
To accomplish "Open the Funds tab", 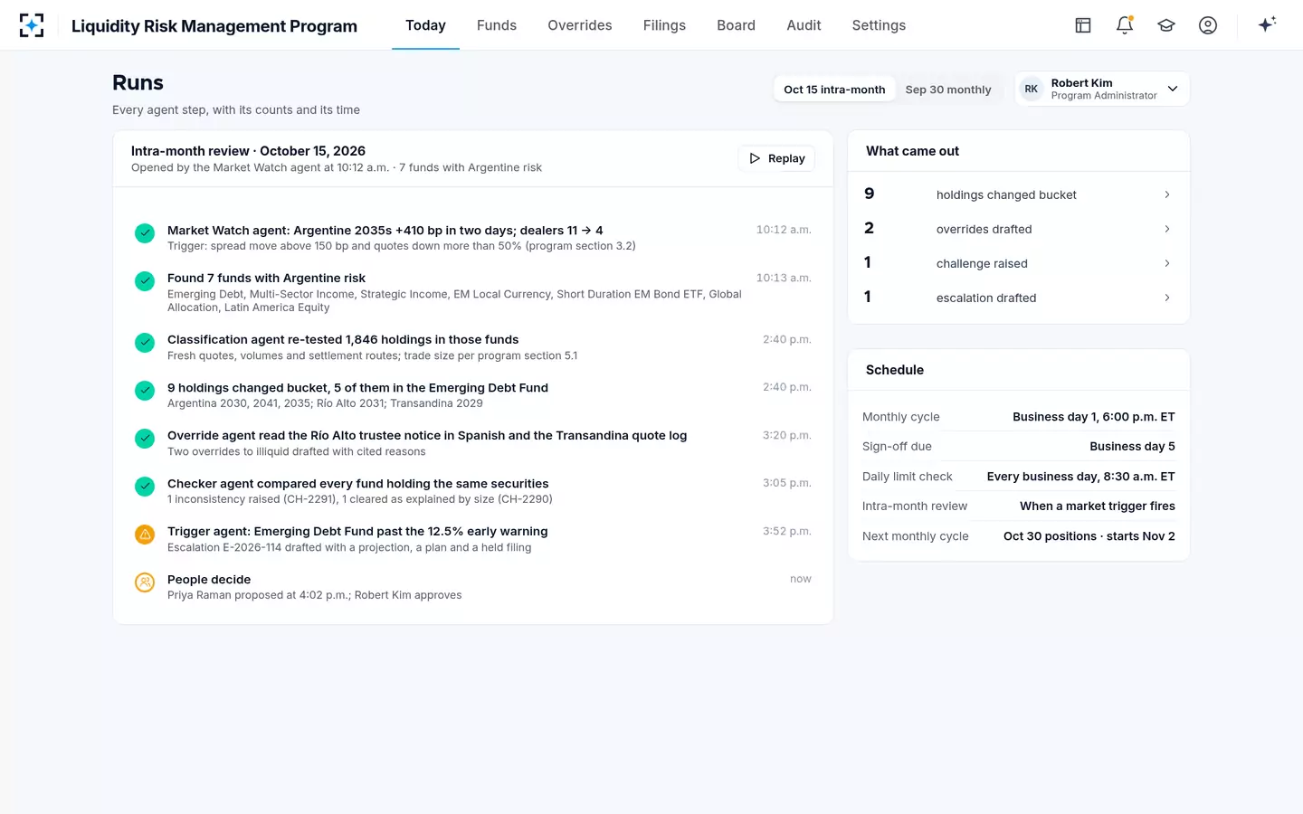I will 497,25.
